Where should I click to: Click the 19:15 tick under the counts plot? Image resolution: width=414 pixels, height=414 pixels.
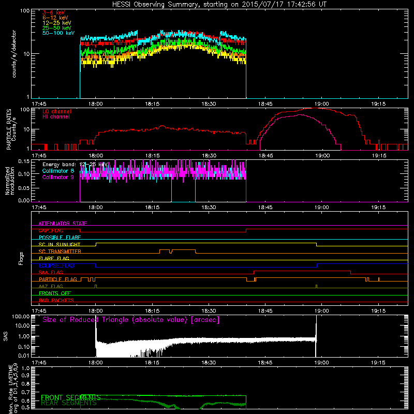click(x=378, y=104)
